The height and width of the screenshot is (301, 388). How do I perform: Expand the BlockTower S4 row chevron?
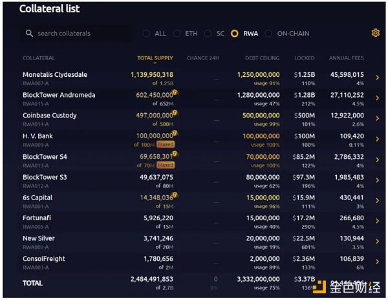378,160
